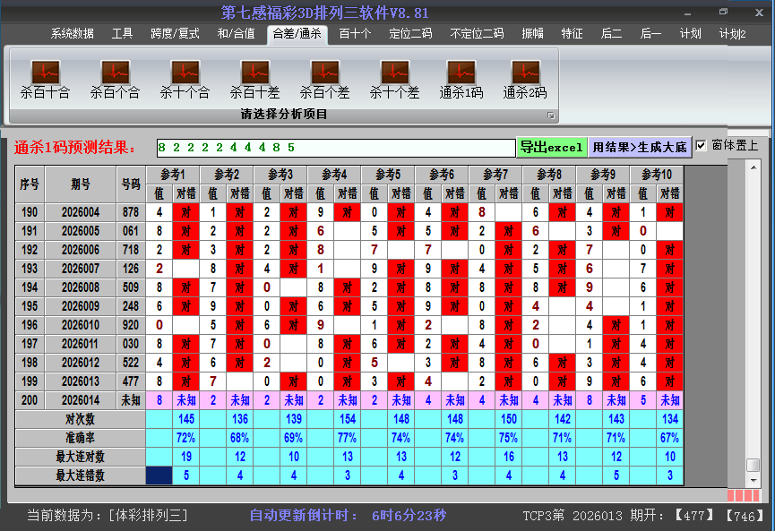
Task: Open the 通杀2码 prediction icon
Action: pyautogui.click(x=525, y=79)
